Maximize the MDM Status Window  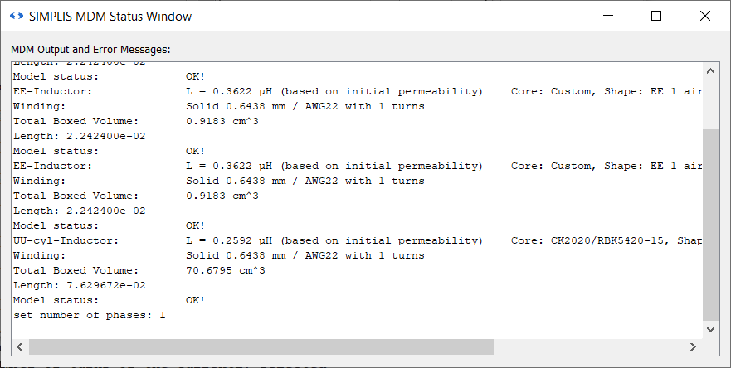(656, 16)
